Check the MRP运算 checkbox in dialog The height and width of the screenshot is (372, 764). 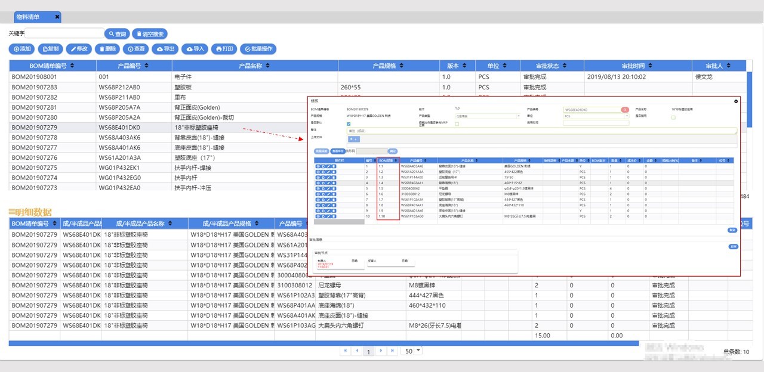pos(457,124)
